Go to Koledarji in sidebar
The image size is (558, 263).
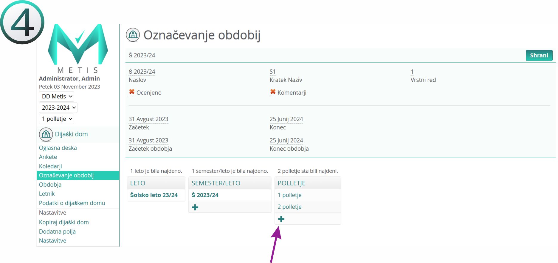[x=50, y=166]
